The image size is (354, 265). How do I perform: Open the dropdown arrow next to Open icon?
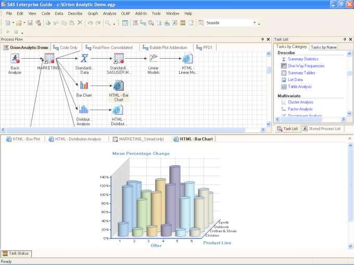click(x=24, y=23)
